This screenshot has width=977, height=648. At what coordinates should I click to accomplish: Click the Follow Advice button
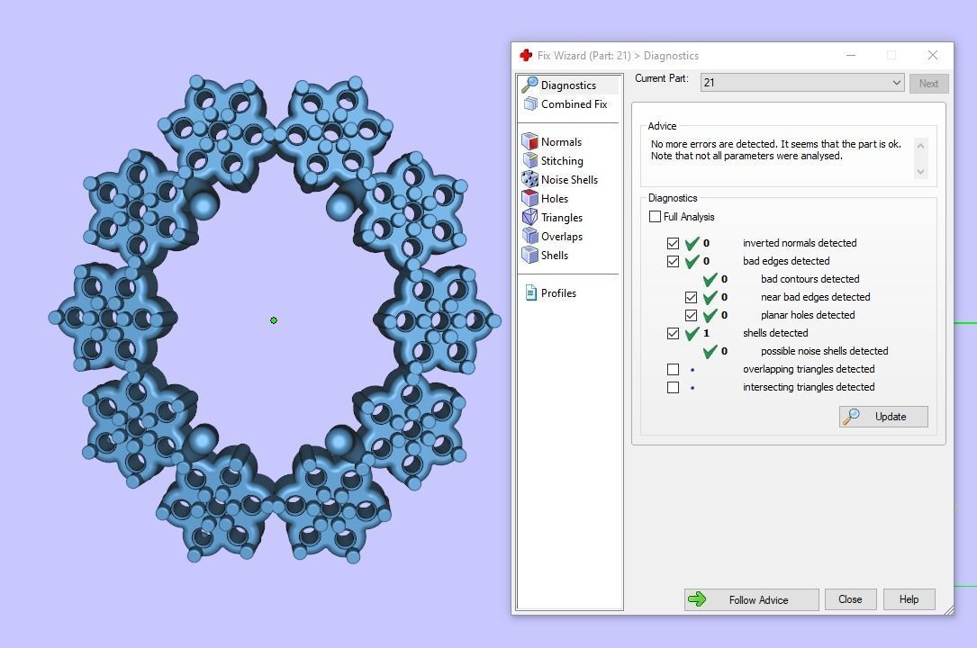(752, 599)
